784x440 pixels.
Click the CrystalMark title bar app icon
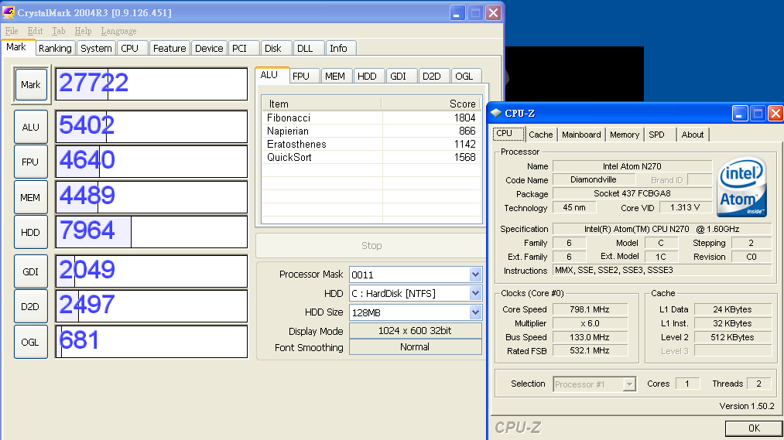(9, 12)
